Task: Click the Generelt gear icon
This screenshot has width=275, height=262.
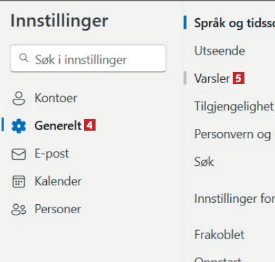Action: 19,126
